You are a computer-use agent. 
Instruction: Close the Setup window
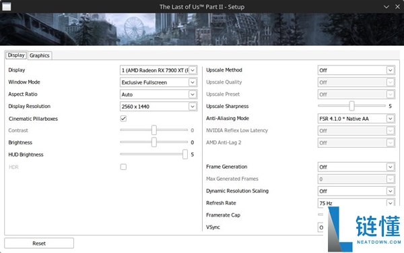point(397,7)
